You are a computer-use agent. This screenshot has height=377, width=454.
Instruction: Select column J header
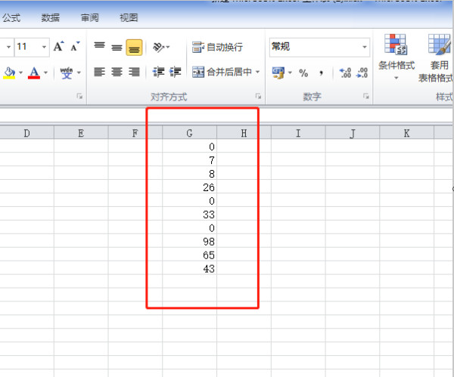[x=353, y=133]
